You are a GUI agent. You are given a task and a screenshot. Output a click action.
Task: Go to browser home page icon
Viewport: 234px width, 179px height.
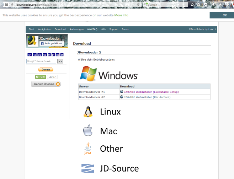pyautogui.click(x=220, y=5)
